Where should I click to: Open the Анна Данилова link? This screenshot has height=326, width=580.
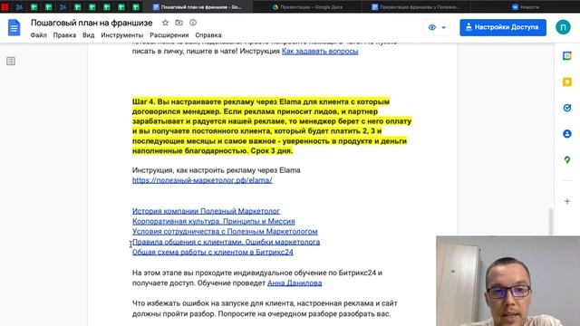pos(295,283)
